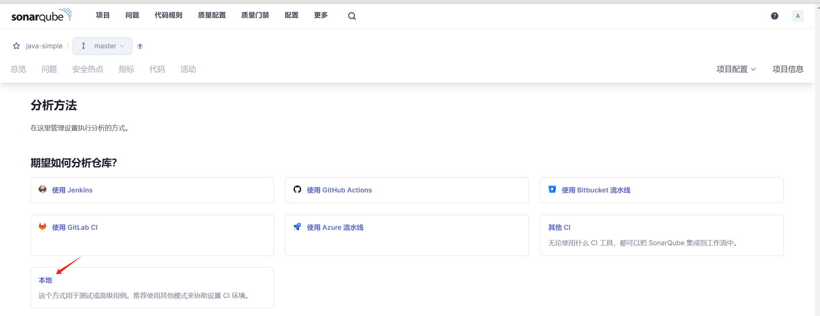
Task: Click the Jenkins icon
Action: (x=42, y=190)
